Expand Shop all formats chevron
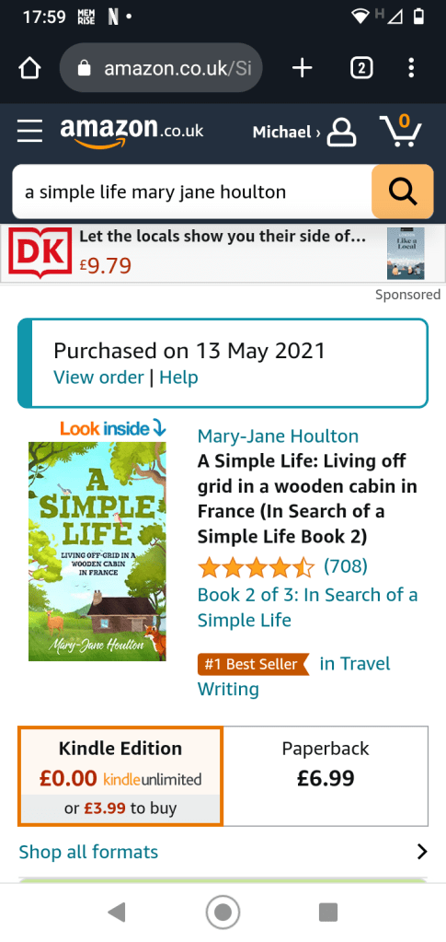This screenshot has height=942, width=446. 423,851
